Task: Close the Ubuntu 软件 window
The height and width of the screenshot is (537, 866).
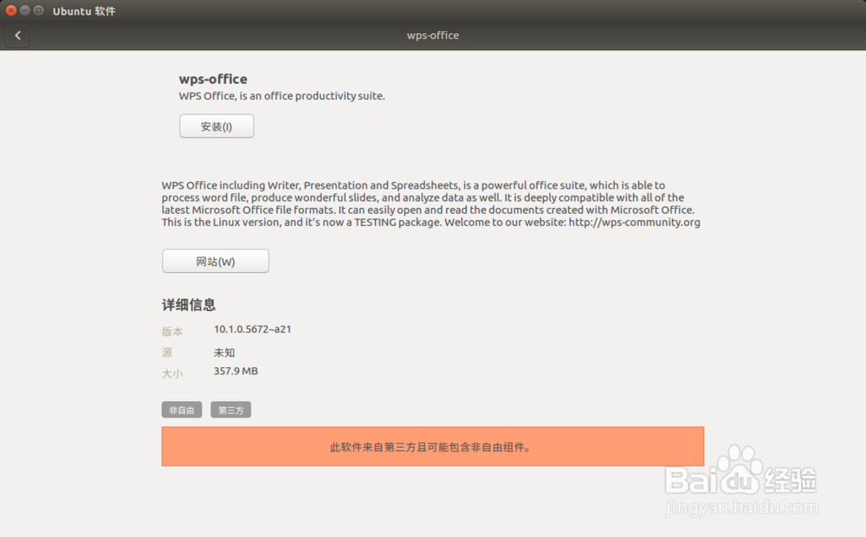Action: 11,10
